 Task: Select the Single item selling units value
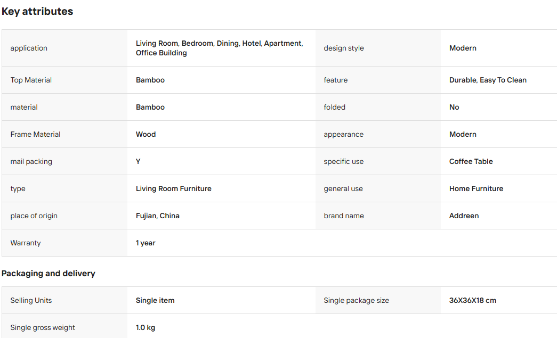point(155,300)
